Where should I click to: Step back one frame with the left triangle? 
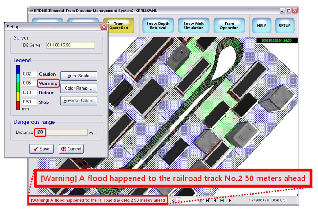[x=215, y=200]
